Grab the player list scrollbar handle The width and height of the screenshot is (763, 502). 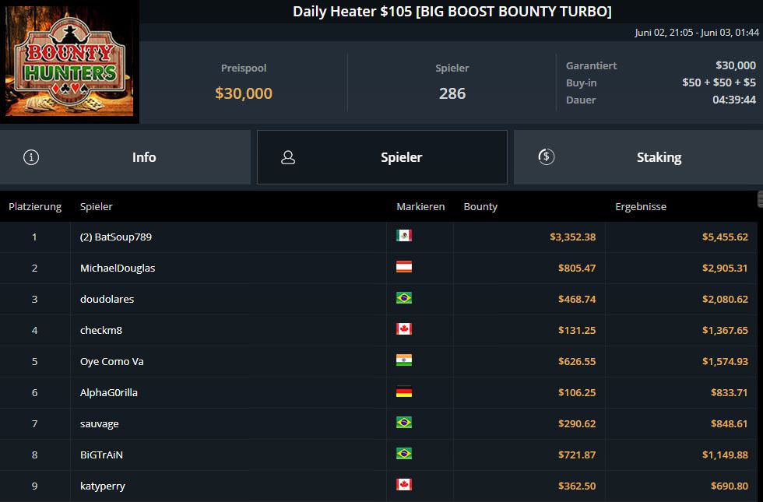[761, 199]
